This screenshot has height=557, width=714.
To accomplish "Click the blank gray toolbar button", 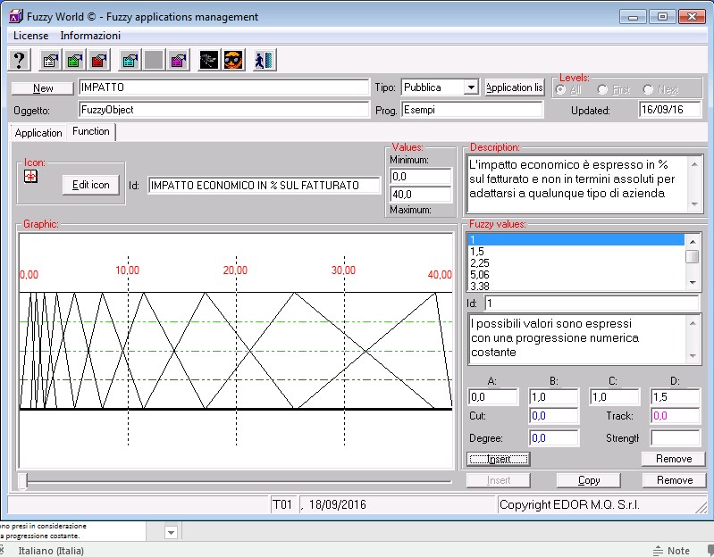I will [154, 60].
